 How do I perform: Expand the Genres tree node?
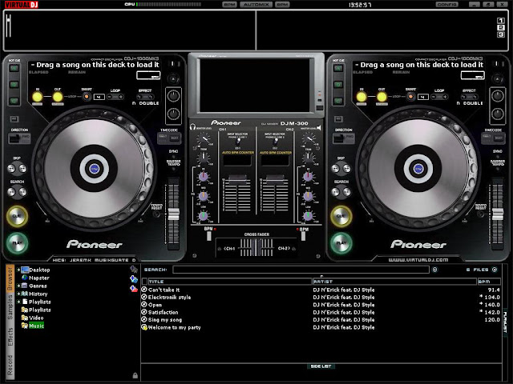[18, 286]
